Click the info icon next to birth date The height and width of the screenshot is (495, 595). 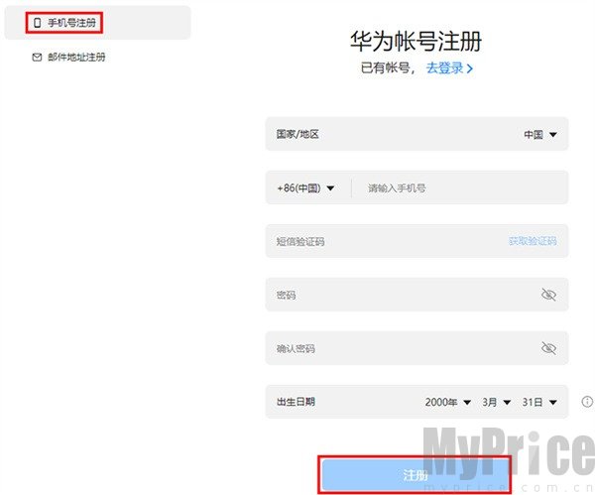pyautogui.click(x=587, y=402)
